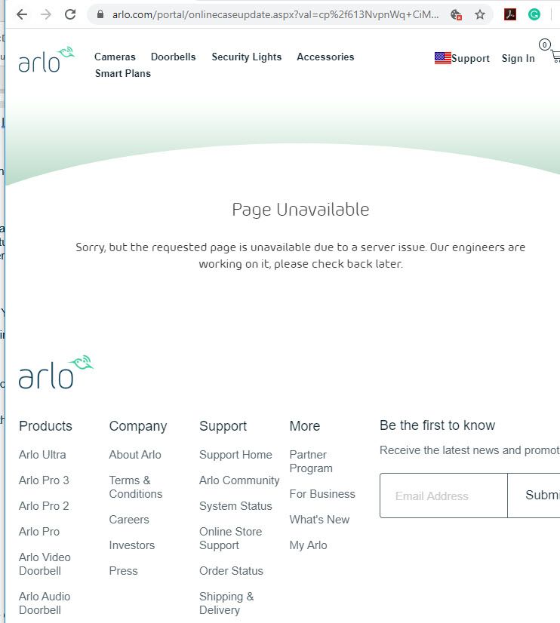Reload the page with refresh icon
Screen dimensions: 560x623
point(70,14)
